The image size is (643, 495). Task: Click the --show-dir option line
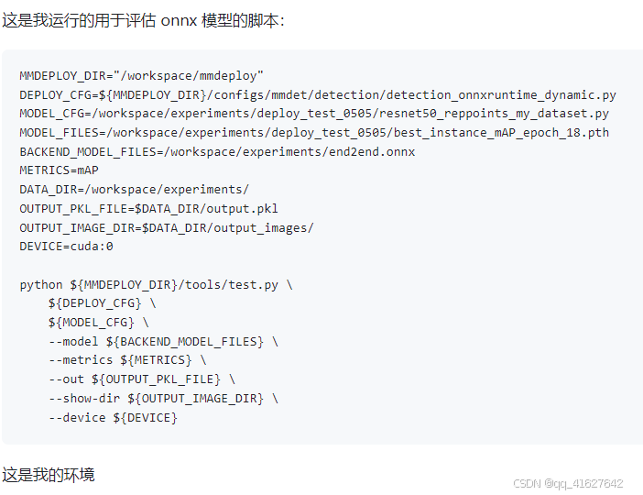click(x=163, y=399)
